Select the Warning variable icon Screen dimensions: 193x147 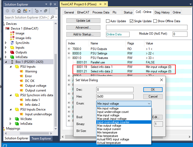(x=21, y=71)
